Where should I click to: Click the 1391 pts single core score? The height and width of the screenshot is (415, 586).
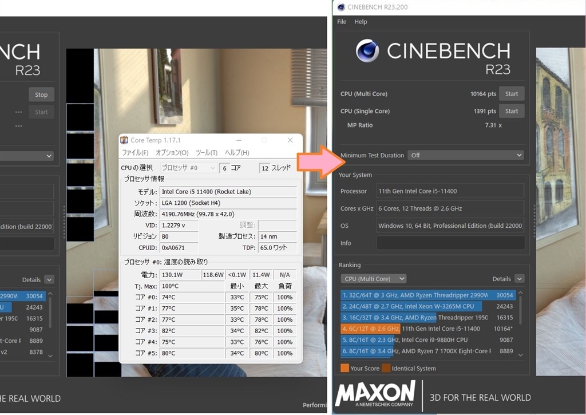(485, 111)
